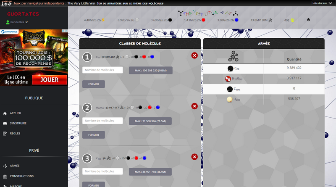
Task: Click the red X for class 3
Action: pyautogui.click(x=194, y=157)
